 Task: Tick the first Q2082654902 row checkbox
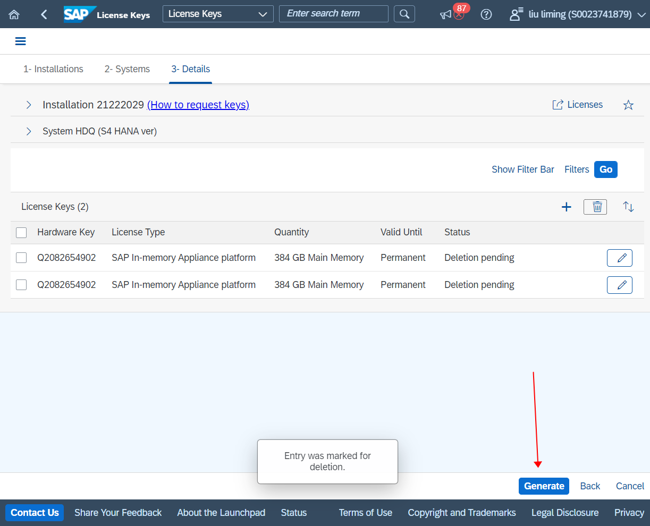coord(21,258)
